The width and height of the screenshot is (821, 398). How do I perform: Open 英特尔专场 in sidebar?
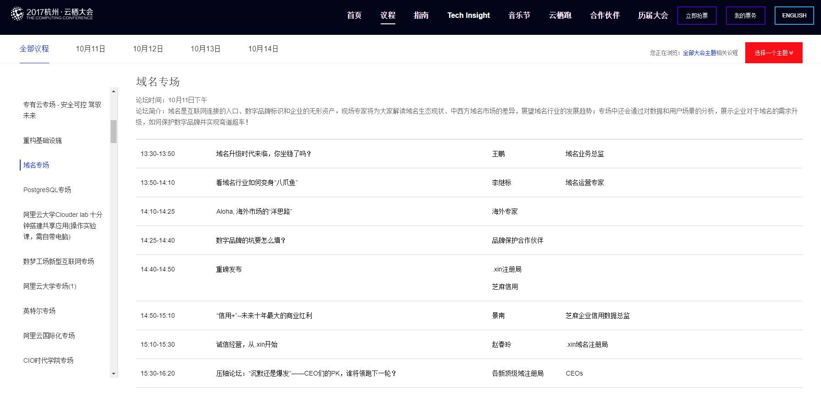point(39,311)
